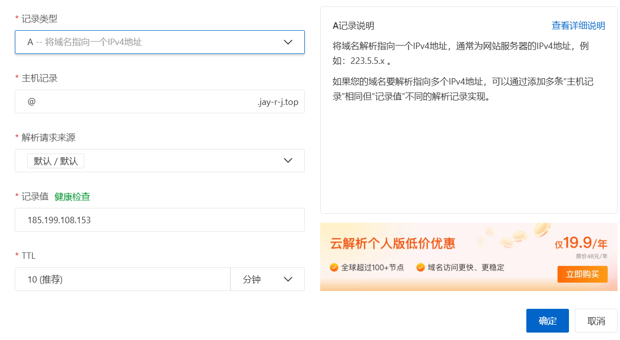Select the 默认 / 默认 tag
The height and width of the screenshot is (340, 620).
(x=56, y=161)
